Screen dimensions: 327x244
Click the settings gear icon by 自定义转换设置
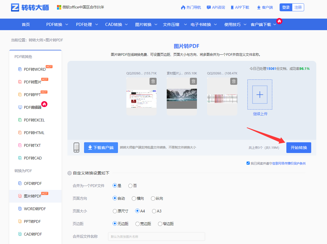coord(69,173)
